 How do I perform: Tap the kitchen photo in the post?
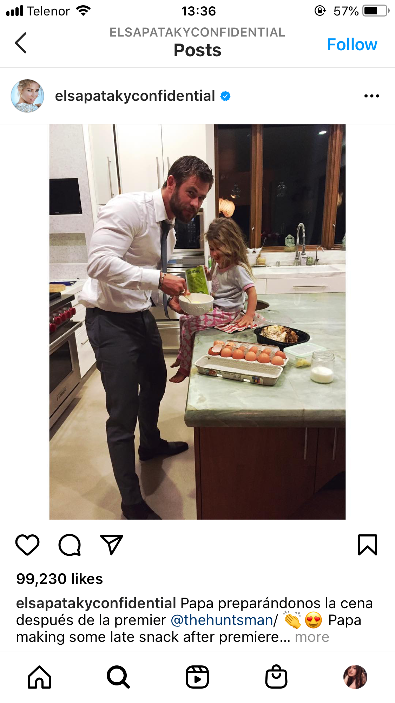pyautogui.click(x=197, y=322)
